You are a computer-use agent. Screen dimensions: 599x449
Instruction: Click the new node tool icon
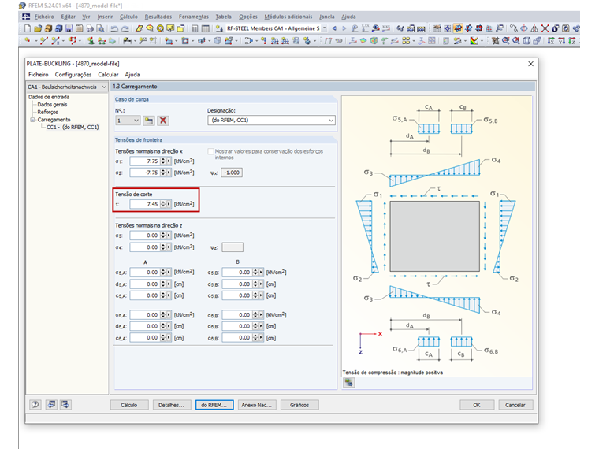coord(27,40)
